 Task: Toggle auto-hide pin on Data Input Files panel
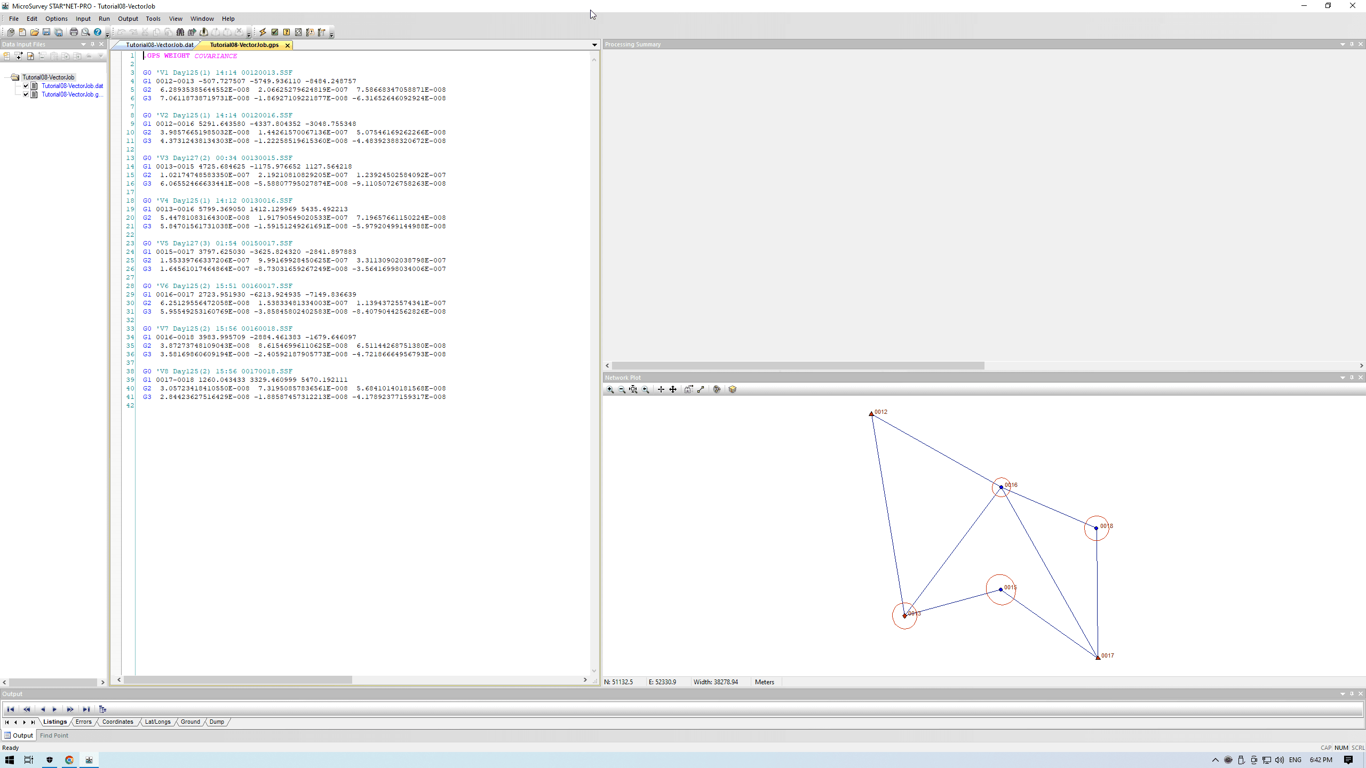point(92,44)
